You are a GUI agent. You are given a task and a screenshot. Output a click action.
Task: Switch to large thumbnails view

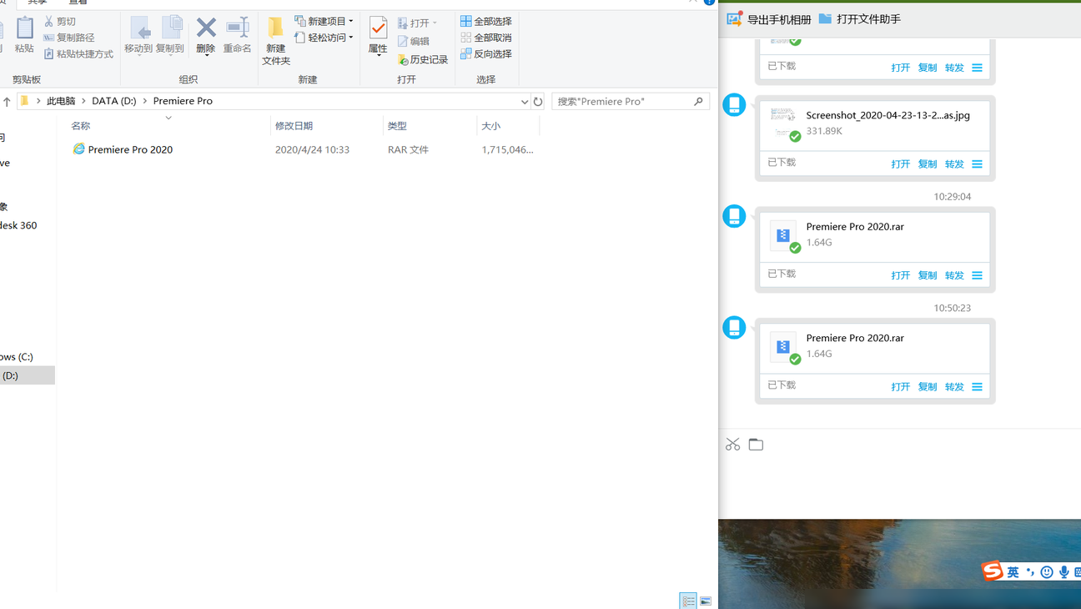706,601
